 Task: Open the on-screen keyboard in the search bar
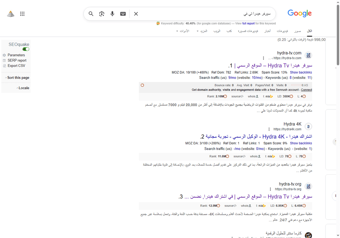123,14
